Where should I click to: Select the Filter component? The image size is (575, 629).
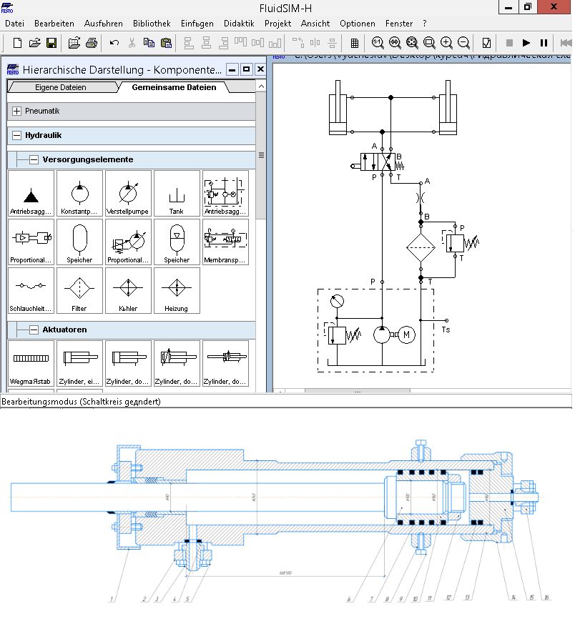tap(79, 290)
